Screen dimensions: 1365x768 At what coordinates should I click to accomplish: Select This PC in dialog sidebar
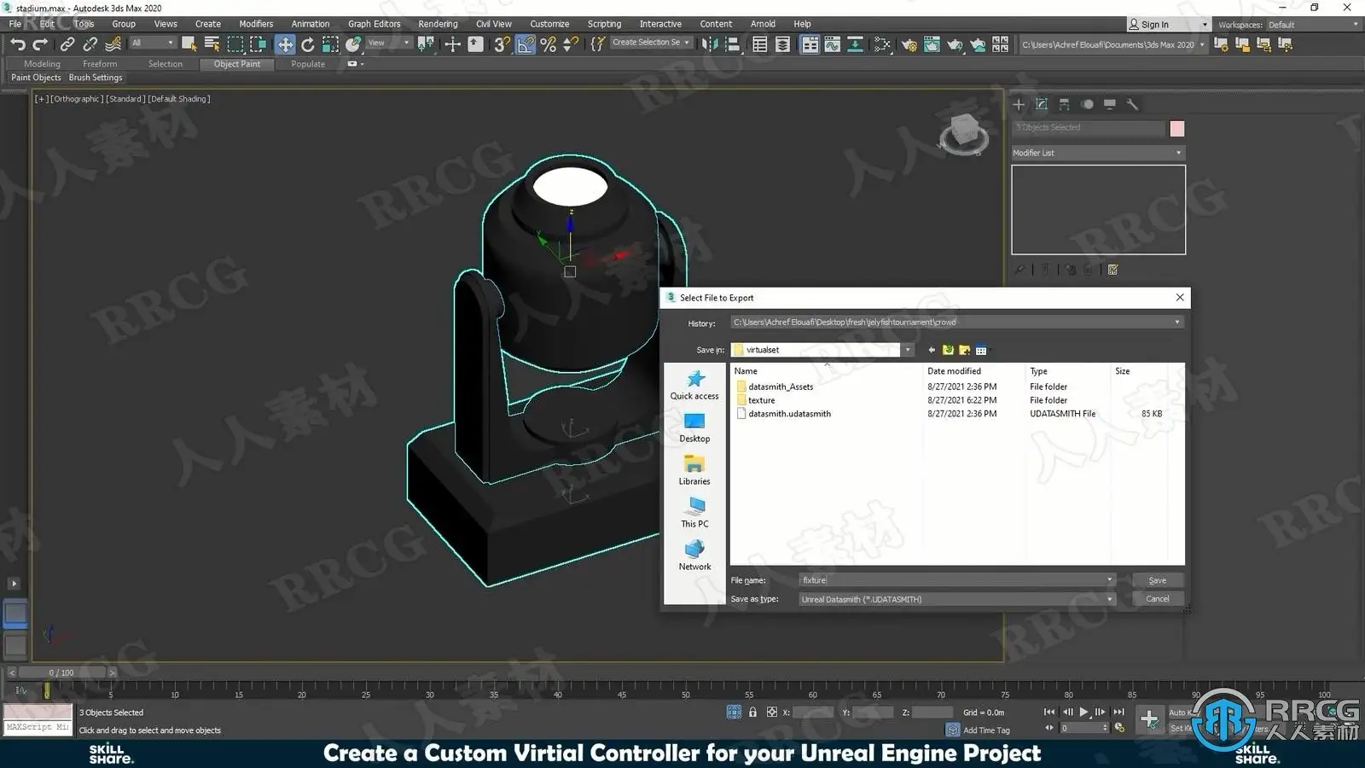pyautogui.click(x=694, y=513)
